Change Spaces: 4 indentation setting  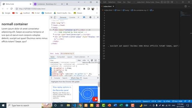coord(146,101)
